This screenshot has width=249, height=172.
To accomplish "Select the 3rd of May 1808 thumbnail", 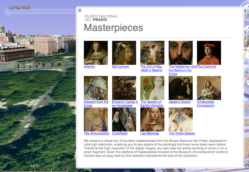I will pos(152,53).
